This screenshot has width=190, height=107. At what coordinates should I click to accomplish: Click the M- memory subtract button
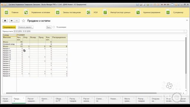point(168,5)
